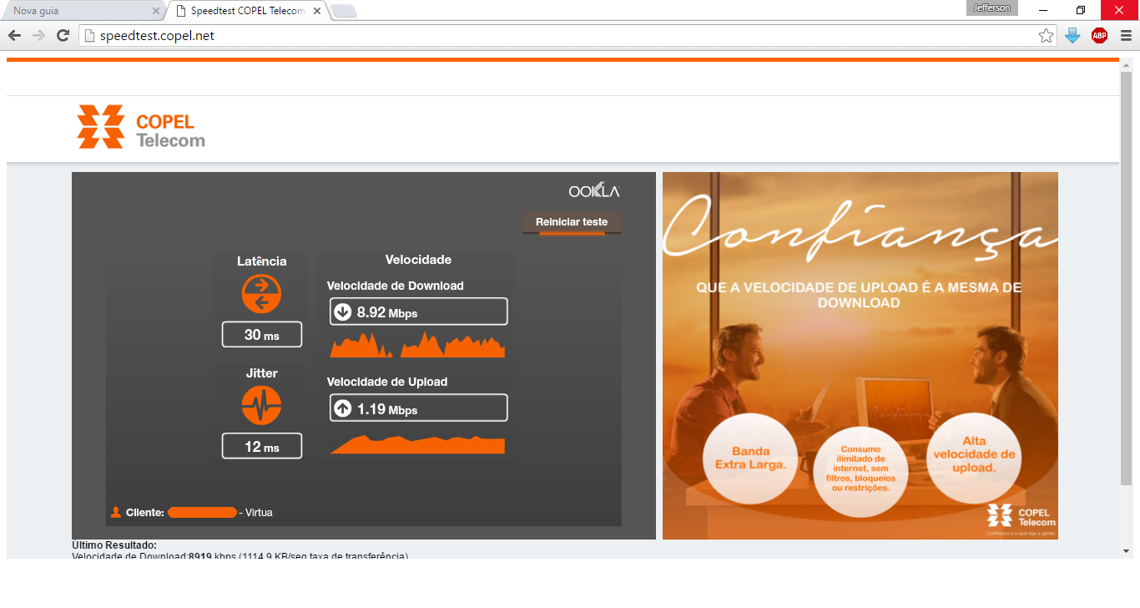Viewport: 1140px width, 608px height.
Task: Click the COPEL Telecom logo in the ad
Action: click(1020, 518)
